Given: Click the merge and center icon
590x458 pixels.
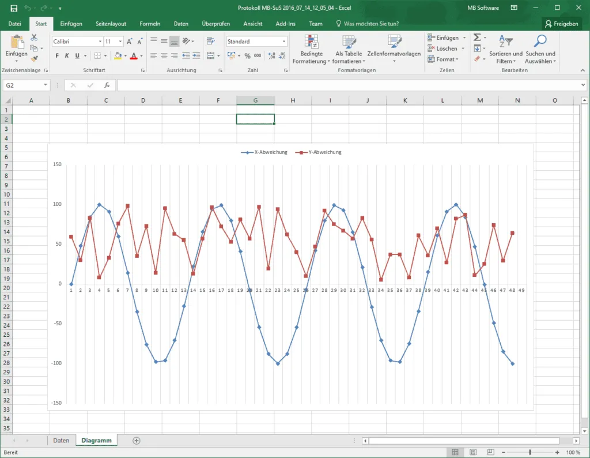Looking at the screenshot, I should click(211, 56).
